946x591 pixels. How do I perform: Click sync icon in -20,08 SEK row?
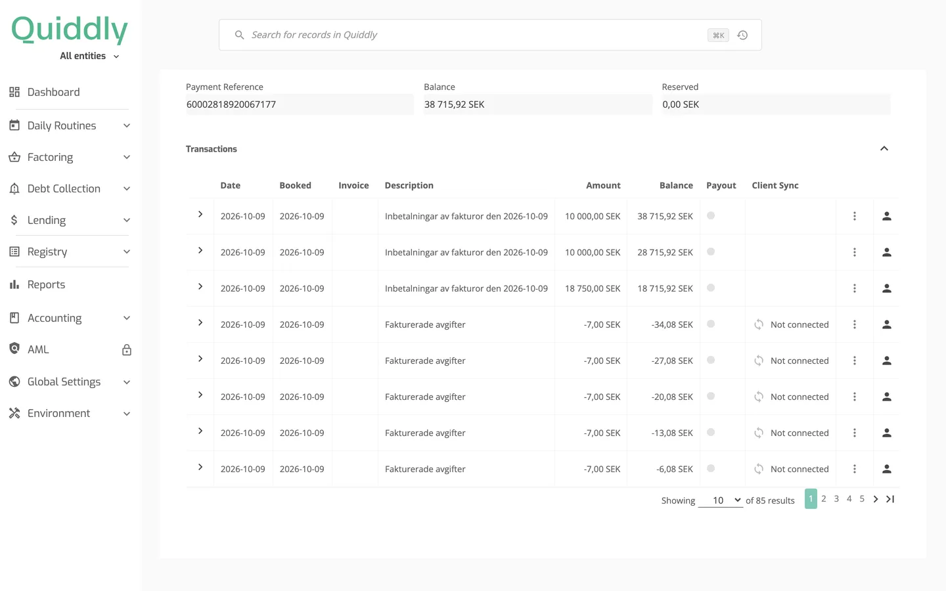(x=759, y=397)
